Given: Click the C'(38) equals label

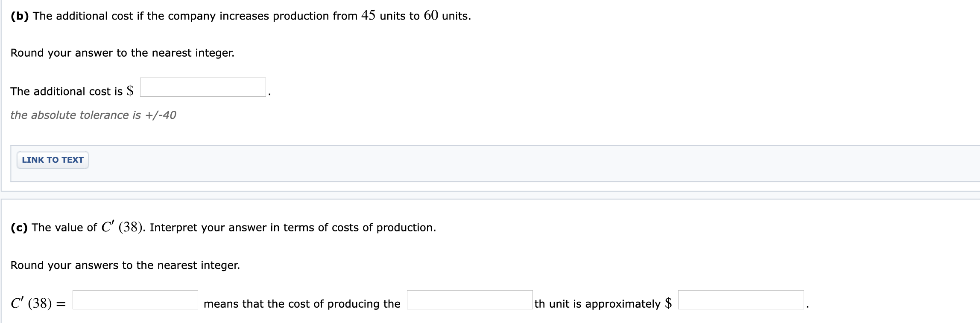Looking at the screenshot, I should [38, 303].
